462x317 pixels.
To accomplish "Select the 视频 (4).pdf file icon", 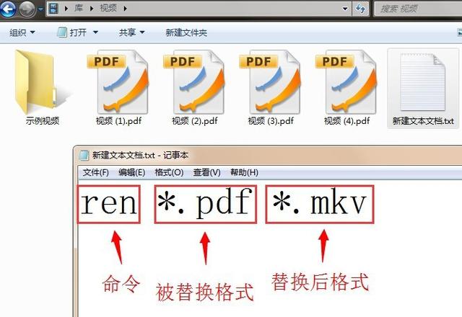I will 346,81.
